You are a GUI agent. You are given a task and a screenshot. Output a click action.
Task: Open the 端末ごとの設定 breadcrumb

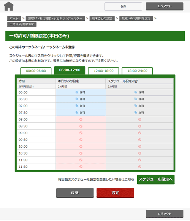click(x=102, y=19)
